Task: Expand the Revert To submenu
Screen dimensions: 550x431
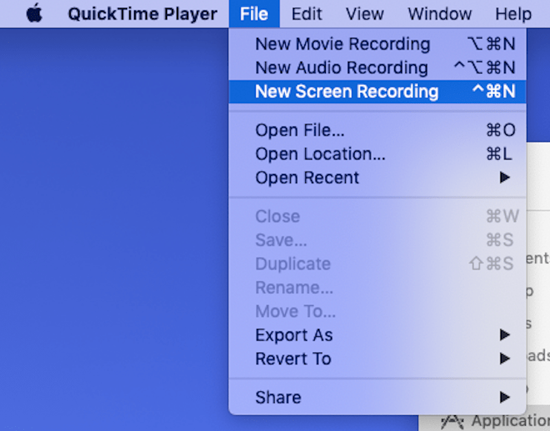Action: point(377,359)
